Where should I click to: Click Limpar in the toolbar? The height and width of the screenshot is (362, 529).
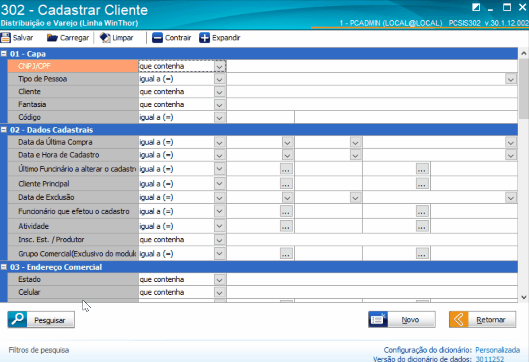117,38
